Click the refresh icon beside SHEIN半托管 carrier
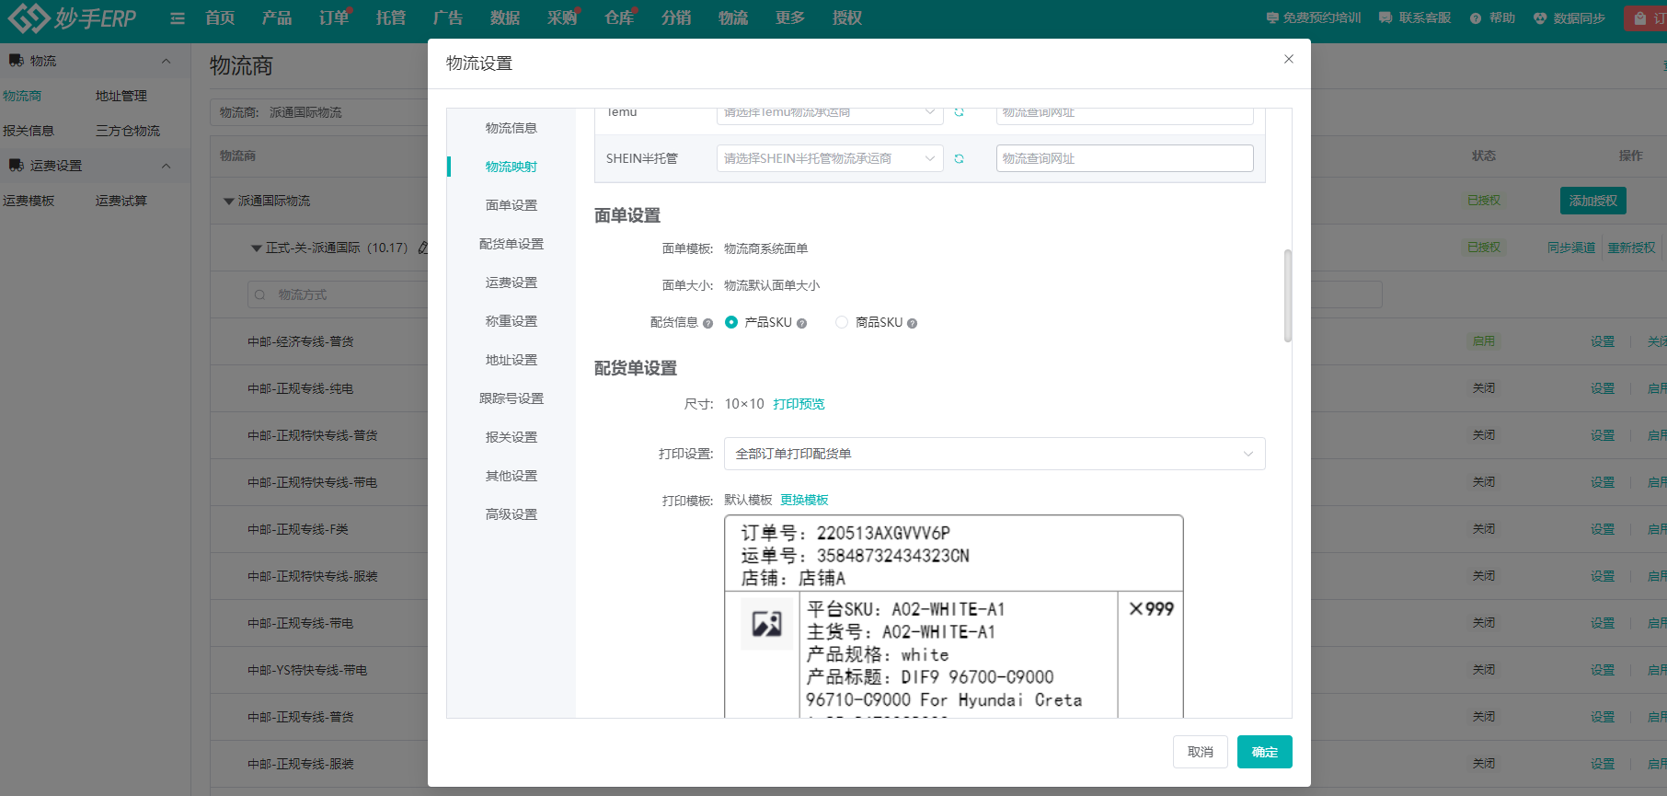This screenshot has width=1667, height=796. (x=959, y=159)
